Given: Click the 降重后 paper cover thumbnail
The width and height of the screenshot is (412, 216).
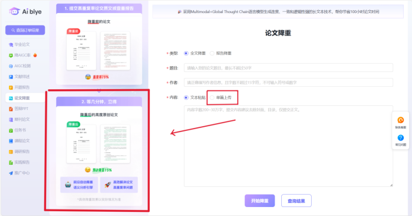Looking at the screenshot, I should (x=81, y=144).
